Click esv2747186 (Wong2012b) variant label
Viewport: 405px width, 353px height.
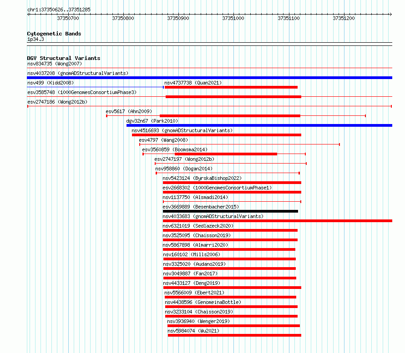tap(57, 102)
